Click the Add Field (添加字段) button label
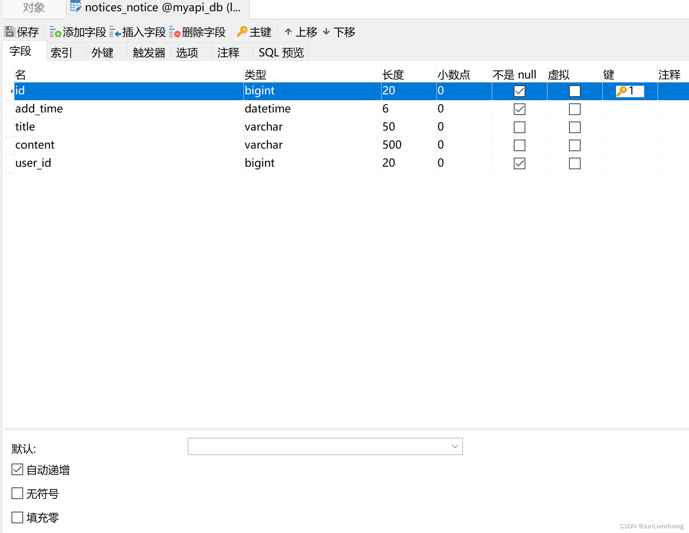The image size is (689, 533). (x=85, y=32)
